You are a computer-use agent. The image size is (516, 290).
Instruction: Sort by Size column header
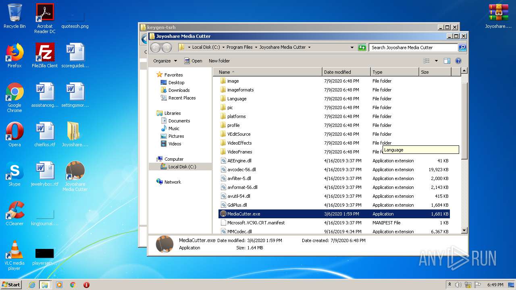tap(435, 72)
